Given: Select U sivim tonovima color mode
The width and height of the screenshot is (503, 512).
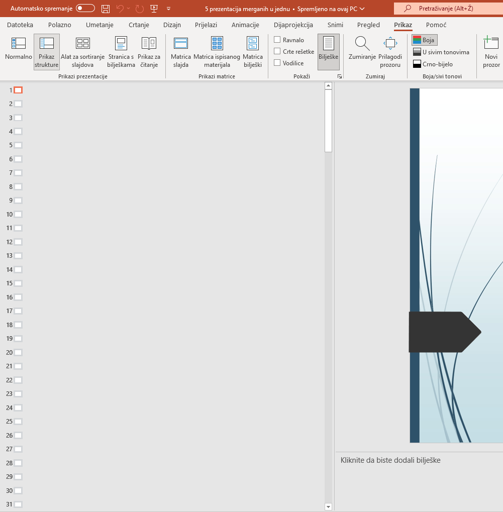Looking at the screenshot, I should coord(441,52).
